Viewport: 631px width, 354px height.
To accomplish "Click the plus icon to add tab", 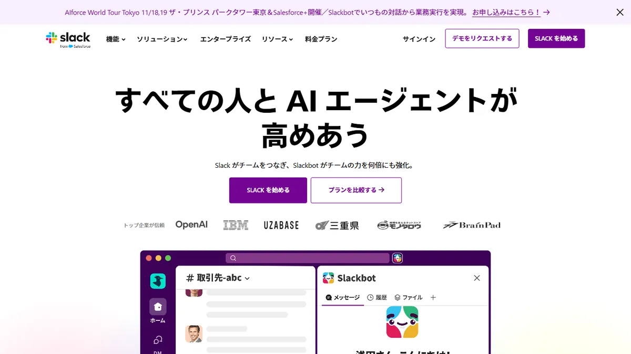I will [433, 297].
